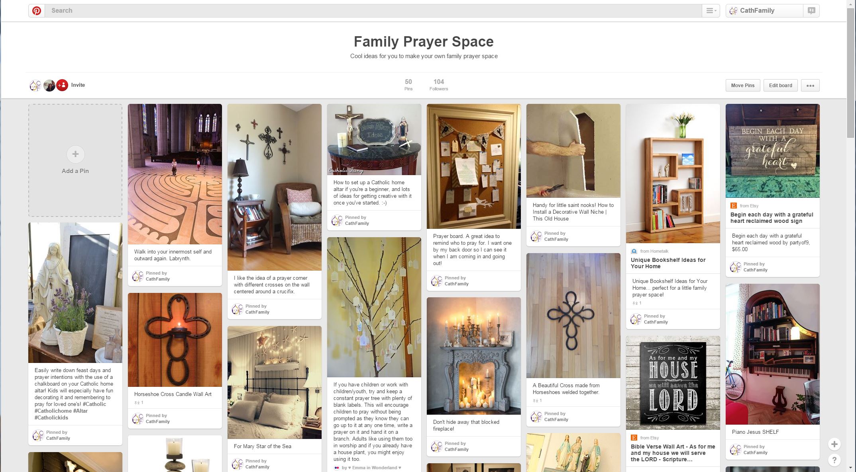856x472 pixels.
Task: View the 104 Followers list
Action: (x=439, y=85)
